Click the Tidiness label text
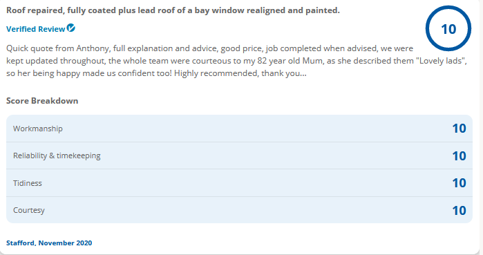483x255 pixels. [28, 183]
